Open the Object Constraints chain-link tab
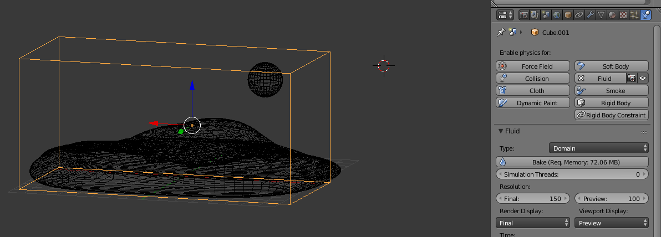661x237 pixels. click(579, 15)
